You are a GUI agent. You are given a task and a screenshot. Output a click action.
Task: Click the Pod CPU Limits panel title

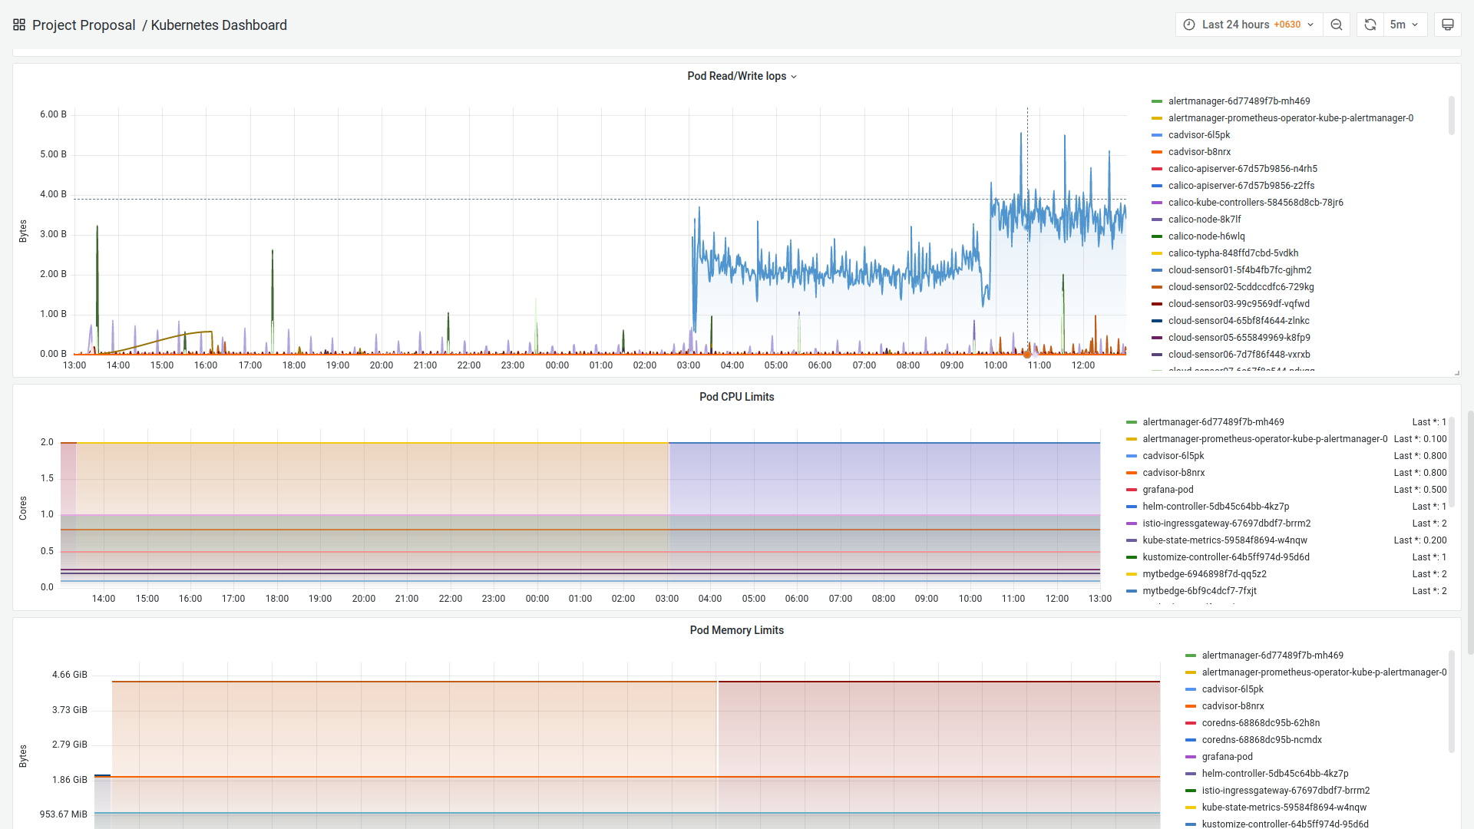point(736,397)
